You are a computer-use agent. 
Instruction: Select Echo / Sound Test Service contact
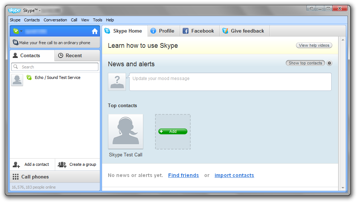pos(57,77)
